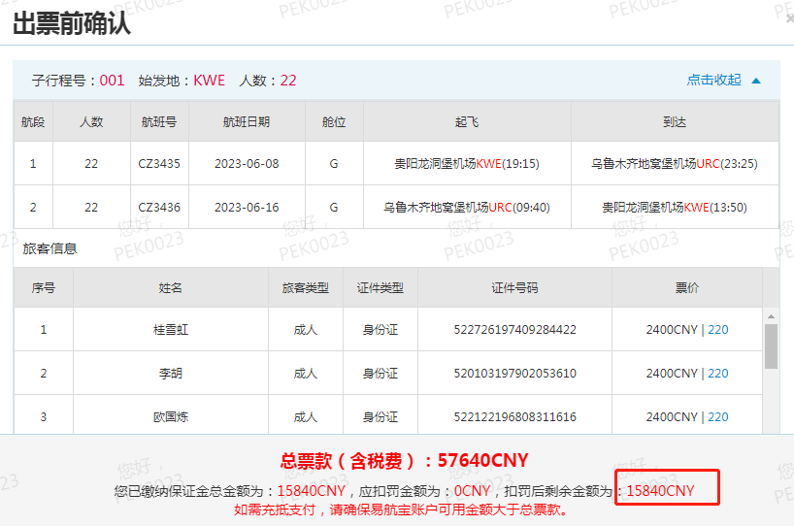Viewport: 794px width, 526px height.
Task: Click the passenger list scrollbar thumb
Action: (x=771, y=346)
